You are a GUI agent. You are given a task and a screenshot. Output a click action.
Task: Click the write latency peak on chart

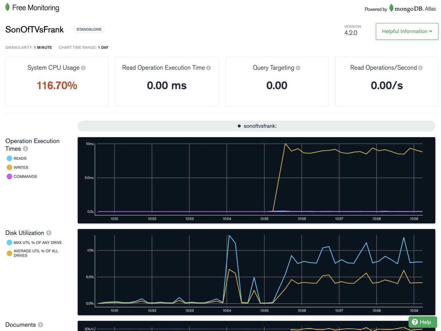[x=285, y=144]
